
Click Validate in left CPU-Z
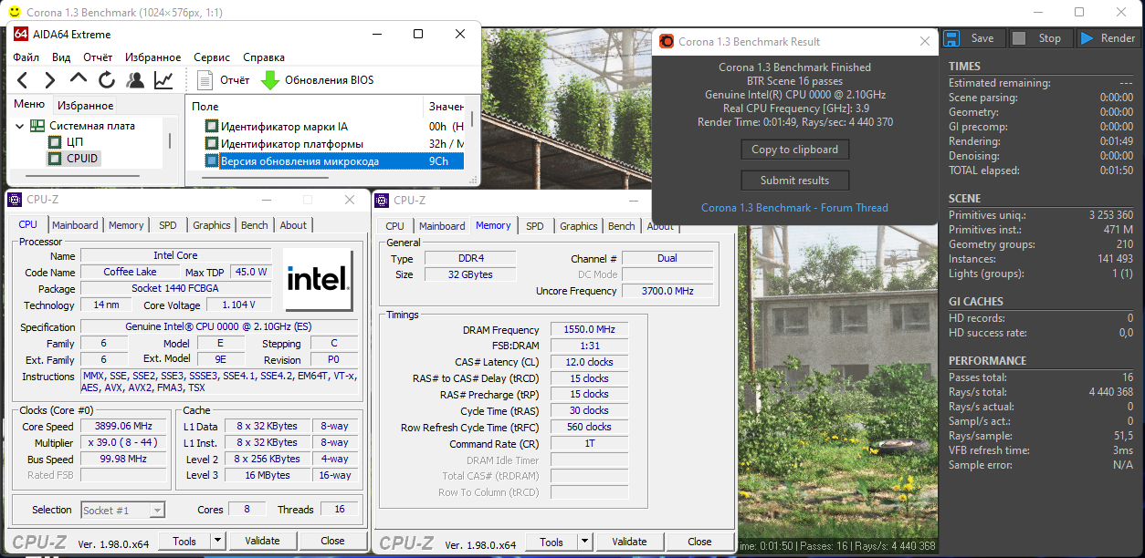click(x=262, y=541)
